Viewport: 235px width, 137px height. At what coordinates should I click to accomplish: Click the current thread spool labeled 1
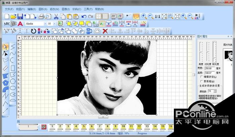[x=28, y=127]
